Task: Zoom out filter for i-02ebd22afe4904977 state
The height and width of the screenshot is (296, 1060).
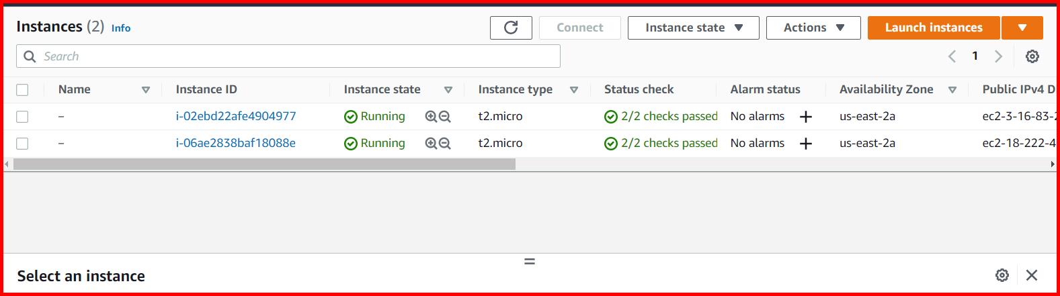Action: [x=444, y=117]
